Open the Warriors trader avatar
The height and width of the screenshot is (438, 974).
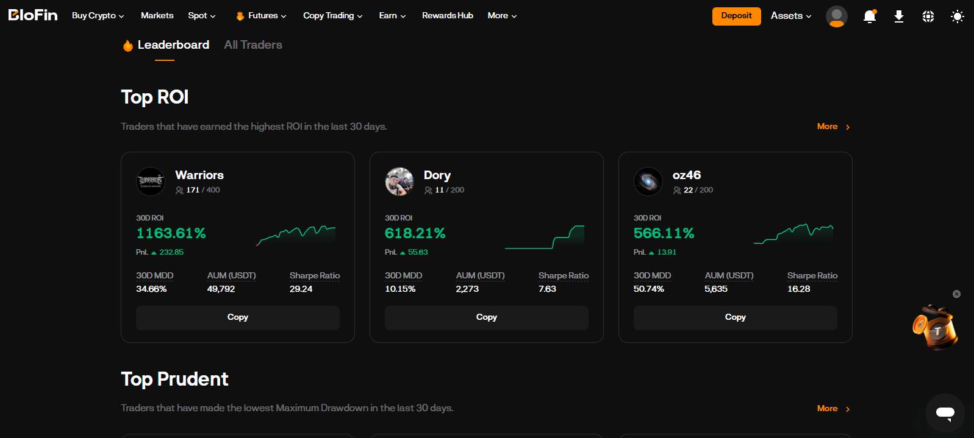[151, 182]
